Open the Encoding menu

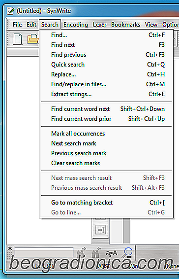click(x=76, y=25)
